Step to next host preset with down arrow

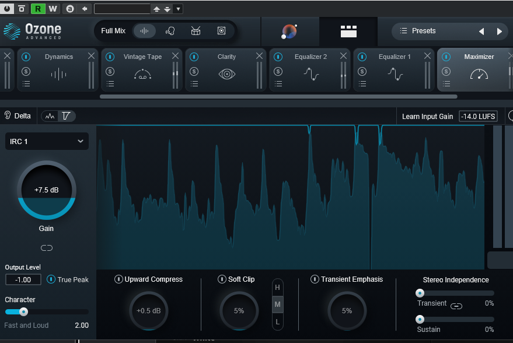tap(167, 9)
